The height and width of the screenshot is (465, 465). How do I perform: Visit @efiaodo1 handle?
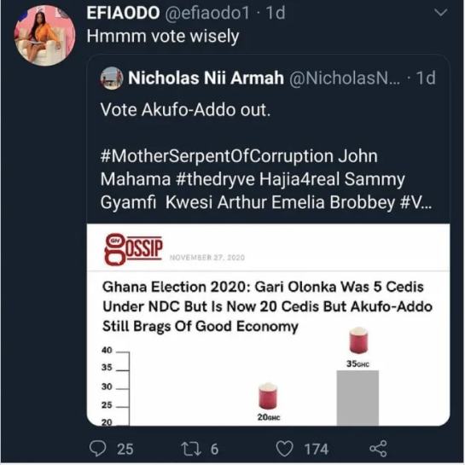(x=207, y=13)
